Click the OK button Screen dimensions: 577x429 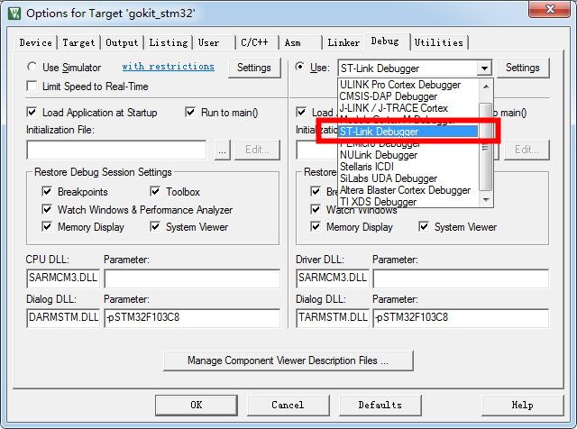pyautogui.click(x=197, y=405)
